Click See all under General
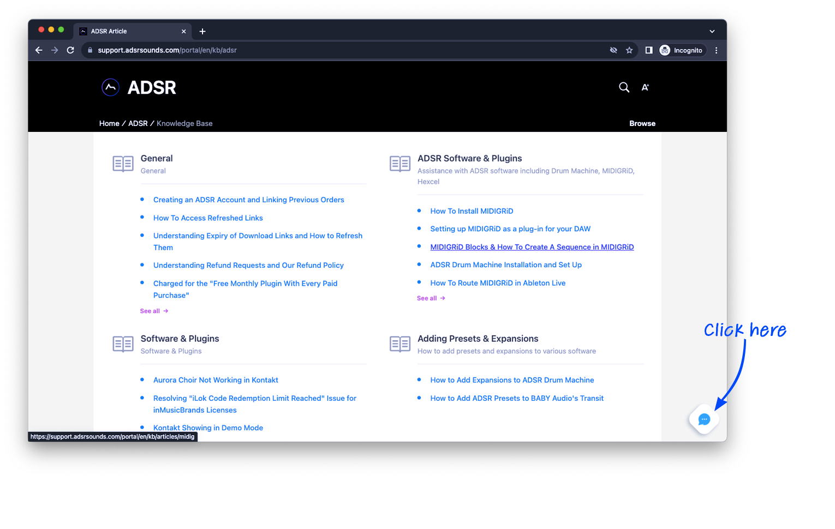This screenshot has width=835, height=529. [x=154, y=311]
